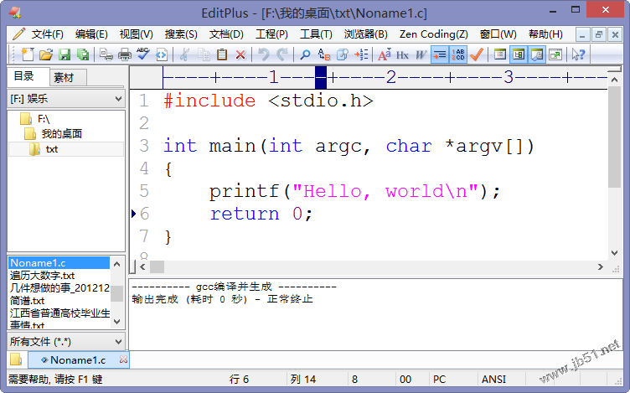Toggle Word Wrap (W) icon
Image resolution: width=630 pixels, height=393 pixels.
point(421,54)
